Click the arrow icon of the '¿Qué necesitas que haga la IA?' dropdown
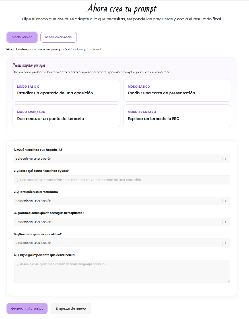The image size is (249, 319). pyautogui.click(x=225, y=159)
